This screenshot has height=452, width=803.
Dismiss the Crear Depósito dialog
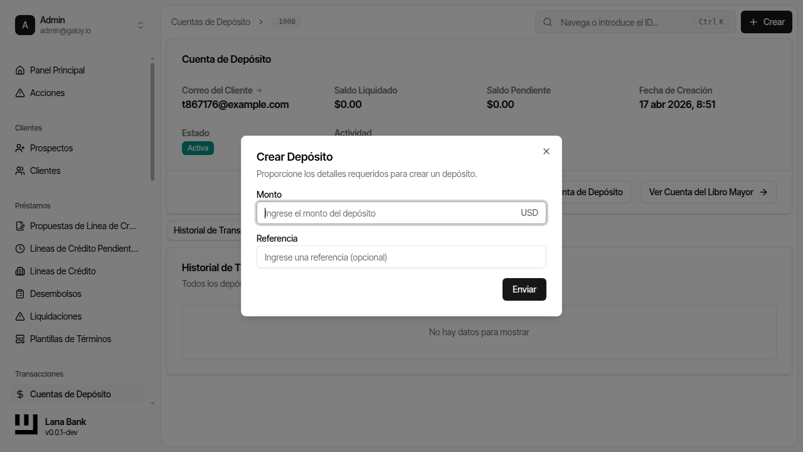[x=546, y=151]
